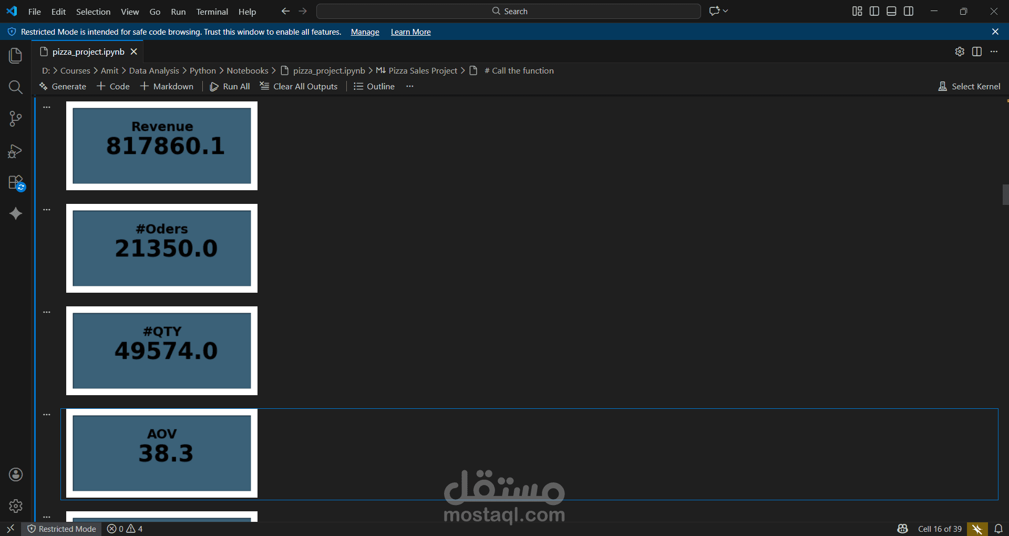Image resolution: width=1009 pixels, height=536 pixels.
Task: Go back with the navigation arrow
Action: (285, 11)
